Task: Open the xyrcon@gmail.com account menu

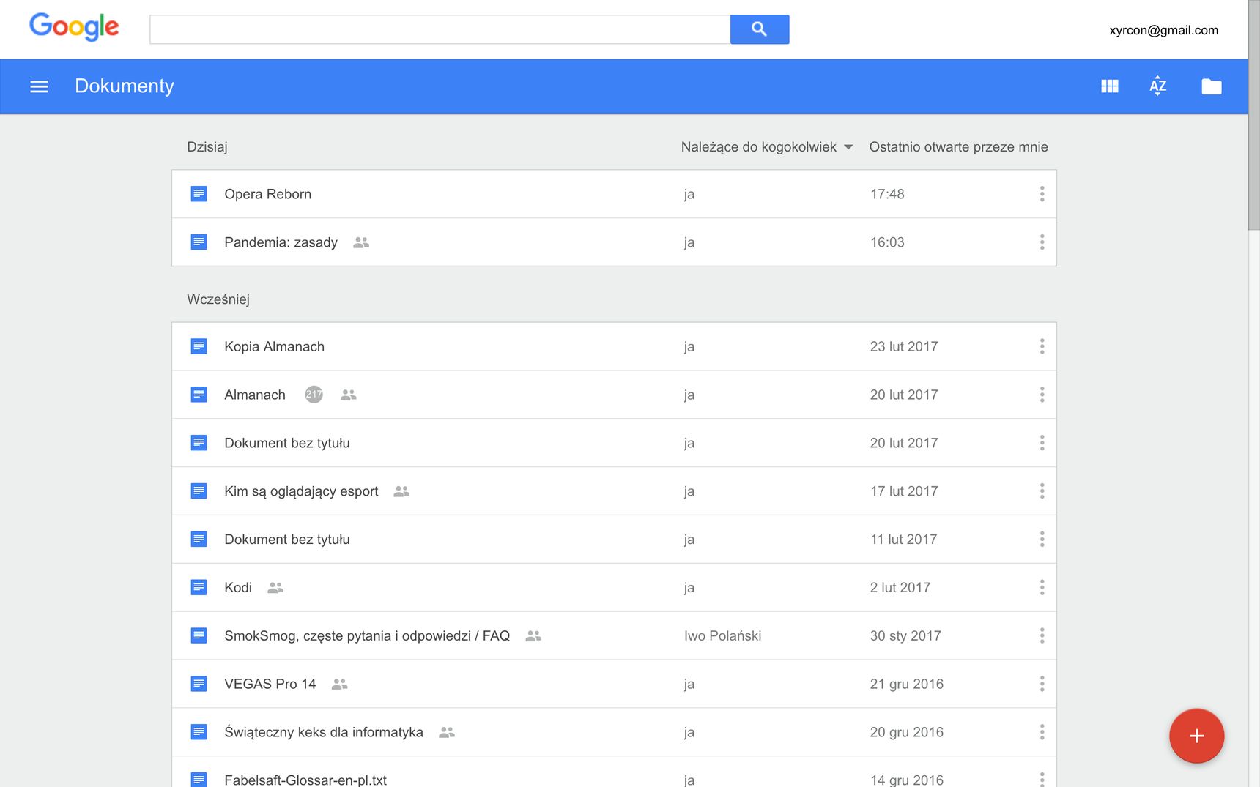Action: tap(1163, 30)
